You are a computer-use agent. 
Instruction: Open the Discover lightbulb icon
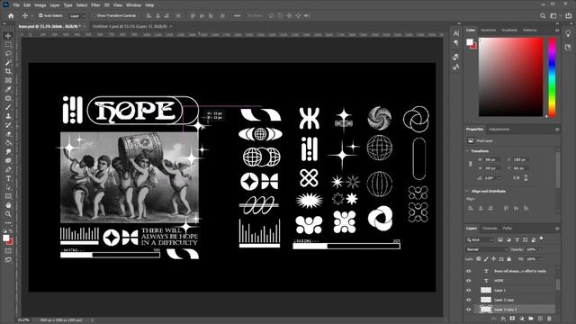tap(568, 34)
